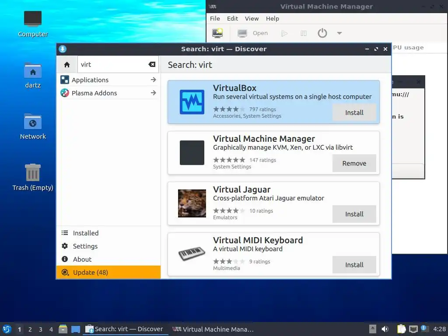Click the VirtualBox app icon

point(192,102)
